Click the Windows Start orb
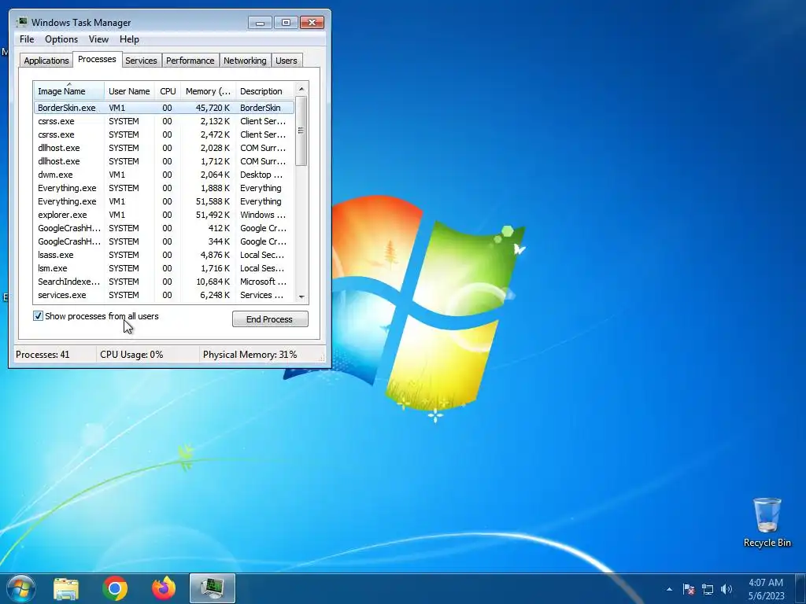 tap(20, 588)
